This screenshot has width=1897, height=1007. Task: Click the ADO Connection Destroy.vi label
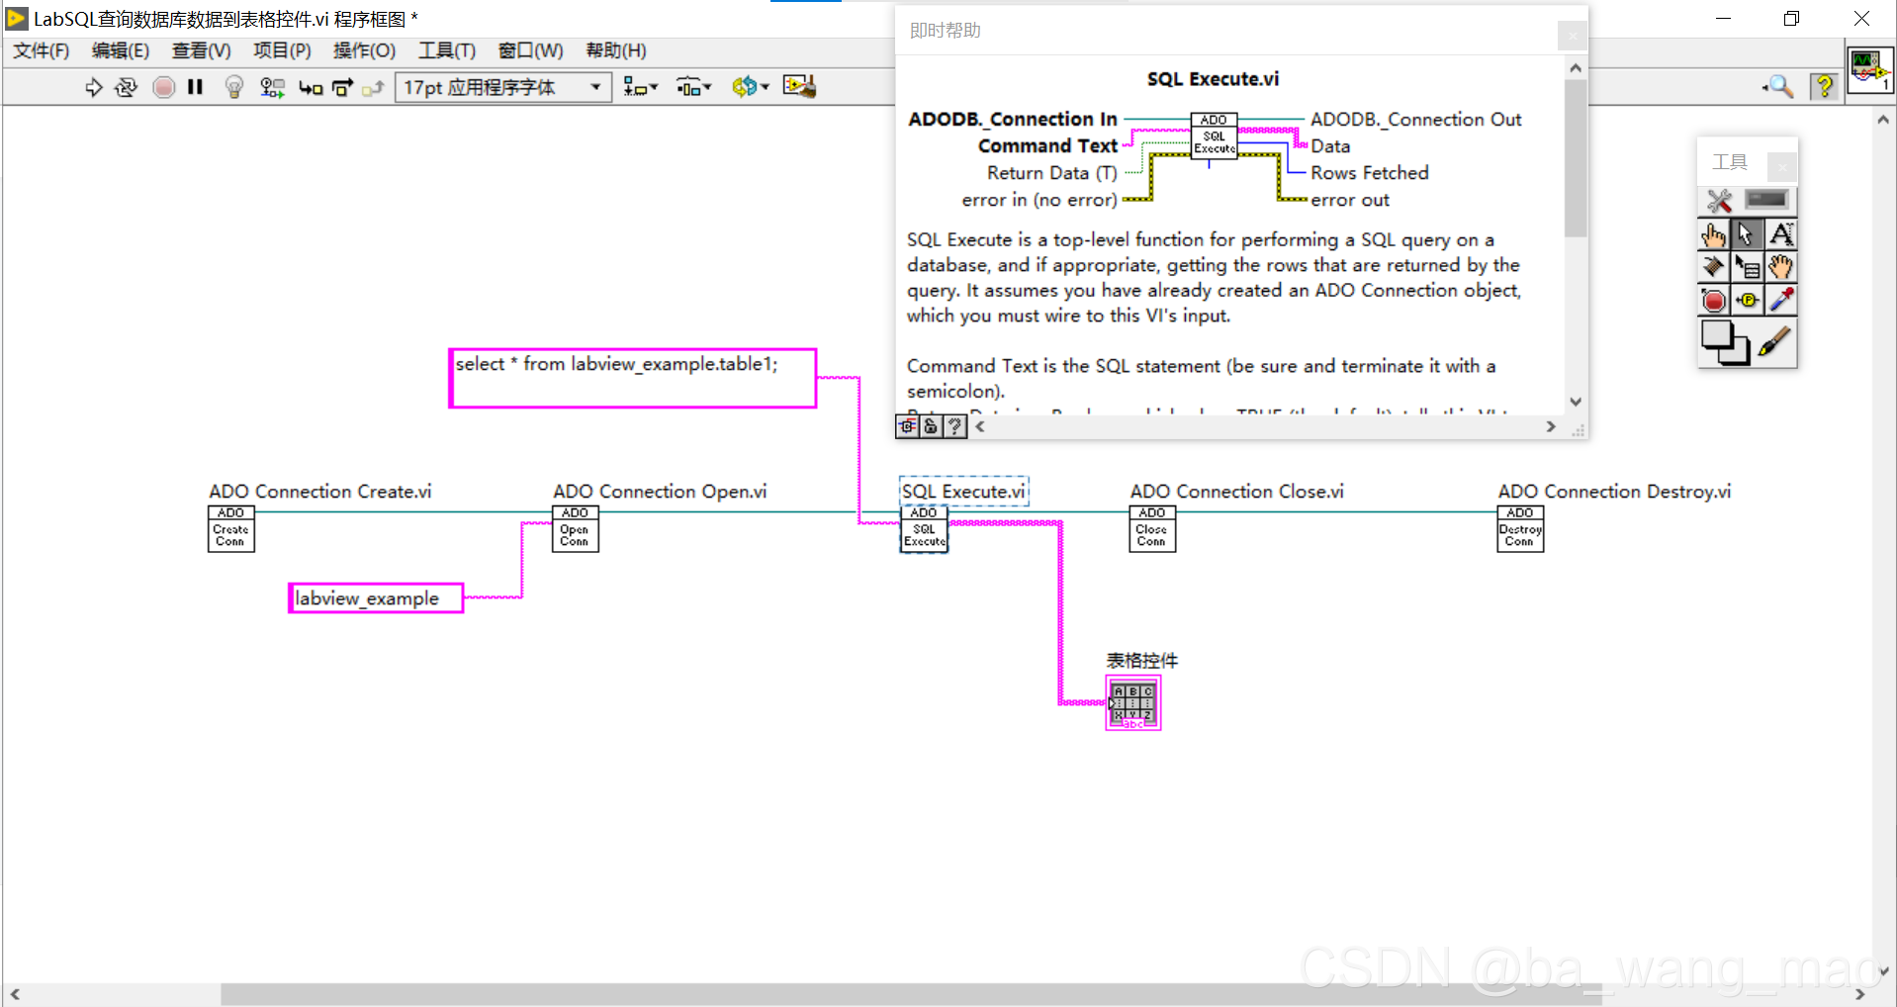pos(1614,492)
